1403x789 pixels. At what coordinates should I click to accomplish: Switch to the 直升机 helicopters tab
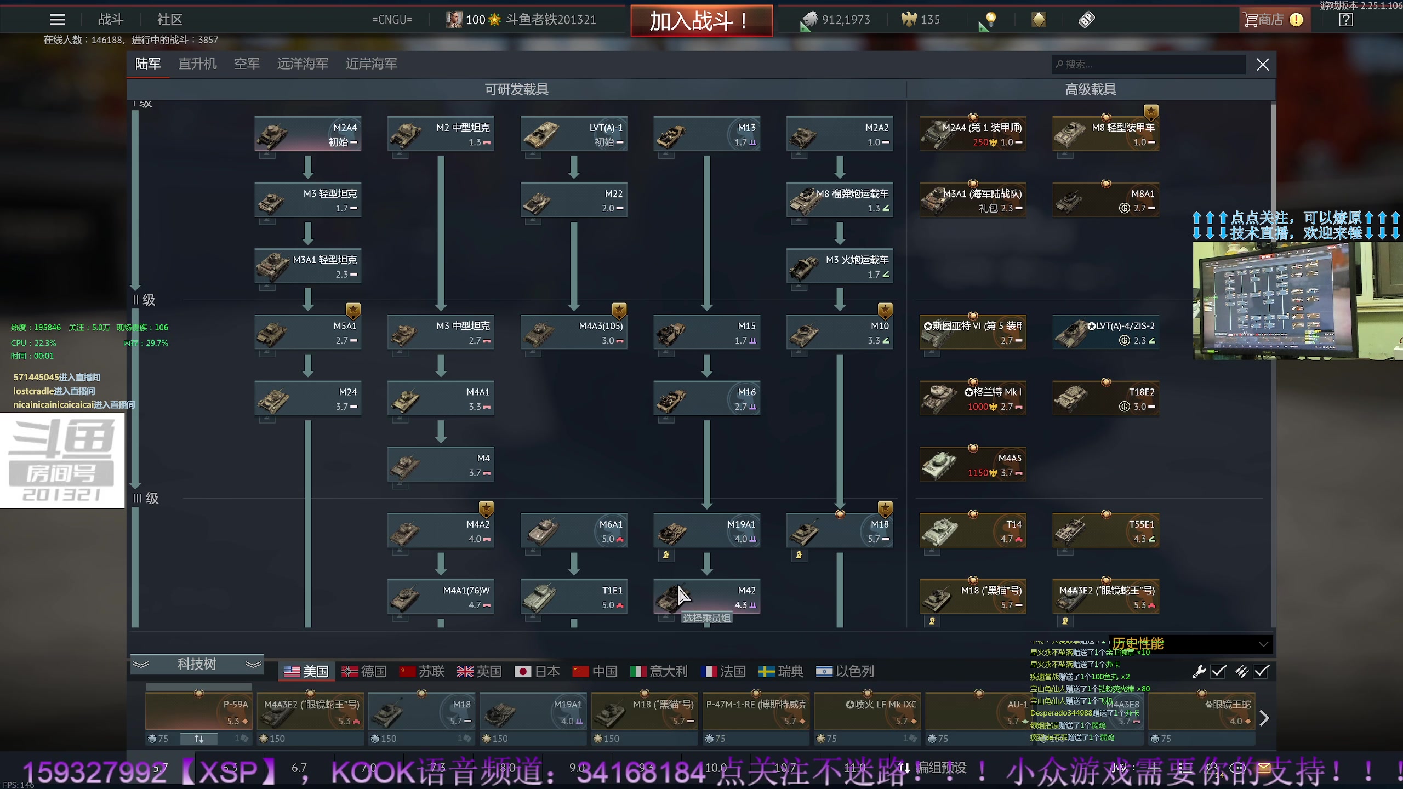pos(197,64)
